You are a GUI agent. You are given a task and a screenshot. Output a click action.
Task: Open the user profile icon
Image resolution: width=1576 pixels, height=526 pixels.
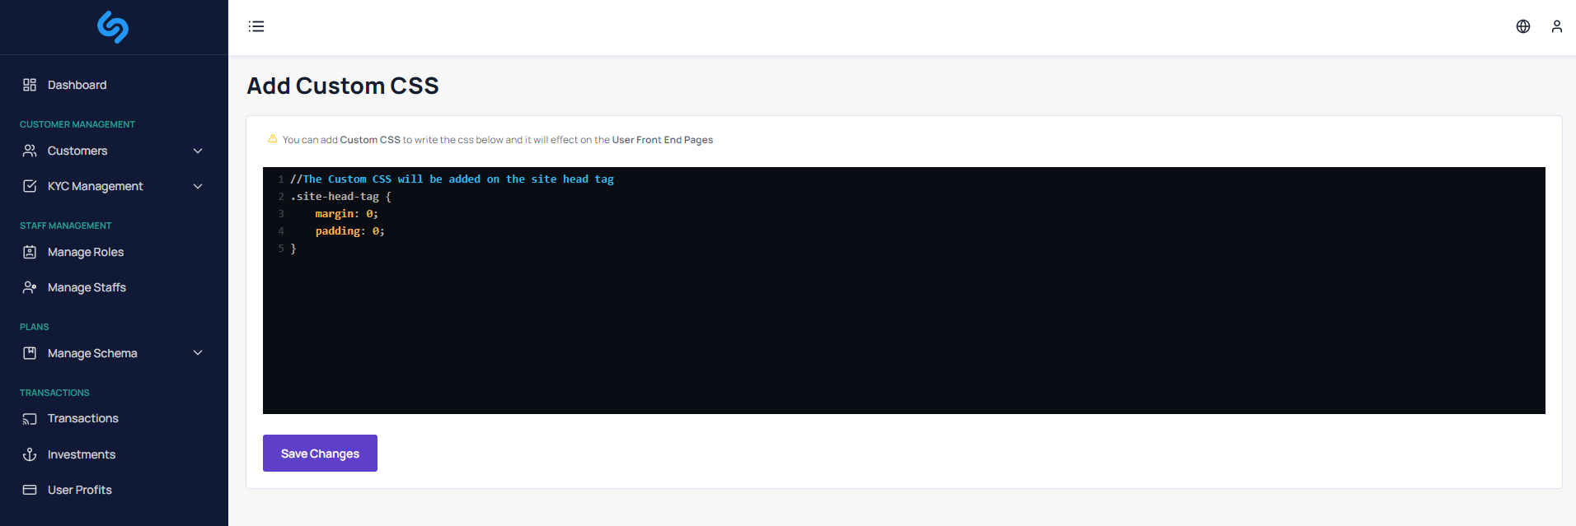[x=1556, y=26]
